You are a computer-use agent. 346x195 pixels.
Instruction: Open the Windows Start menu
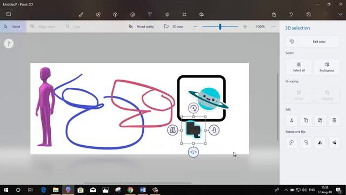click(6, 190)
